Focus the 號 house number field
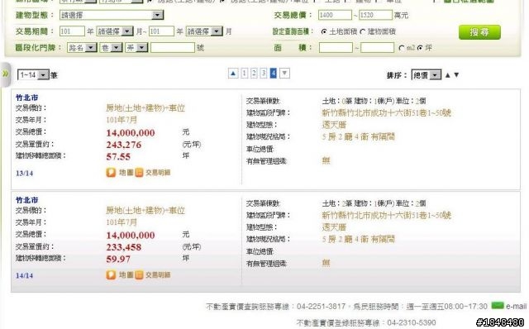This screenshot has width=529, height=329. point(173,48)
